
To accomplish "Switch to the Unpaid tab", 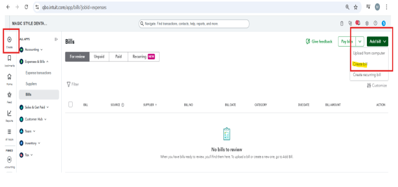I will point(99,57).
